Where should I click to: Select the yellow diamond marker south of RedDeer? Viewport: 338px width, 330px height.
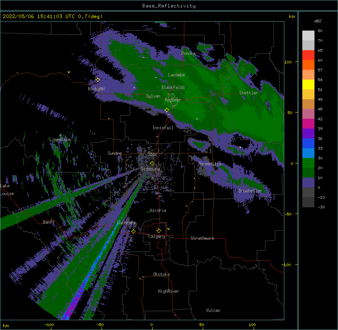(x=167, y=110)
